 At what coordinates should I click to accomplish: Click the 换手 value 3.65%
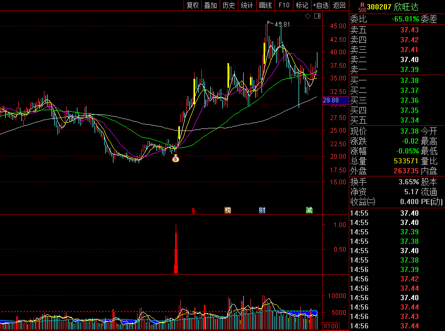point(409,182)
